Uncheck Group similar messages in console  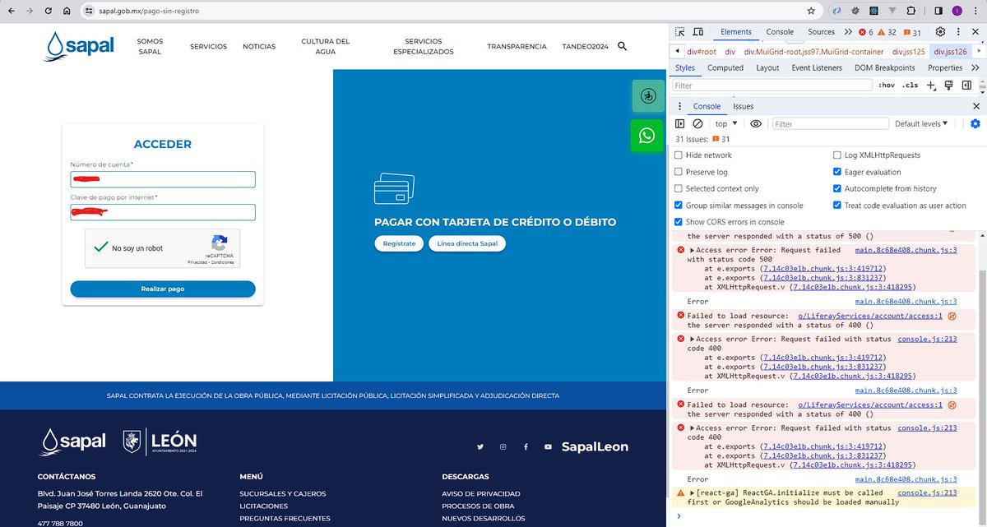pyautogui.click(x=679, y=206)
